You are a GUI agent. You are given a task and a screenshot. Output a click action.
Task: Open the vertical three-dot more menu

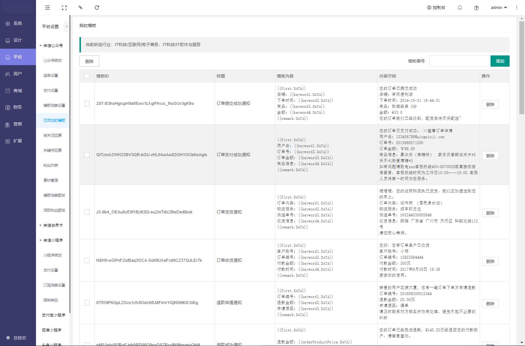pyautogui.click(x=516, y=7)
